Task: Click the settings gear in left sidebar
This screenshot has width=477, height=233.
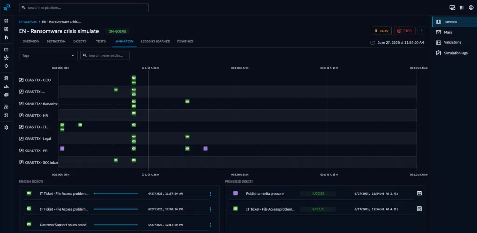Action: (x=6, y=127)
